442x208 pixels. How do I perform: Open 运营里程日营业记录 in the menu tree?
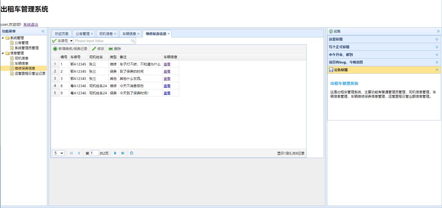coord(30,73)
